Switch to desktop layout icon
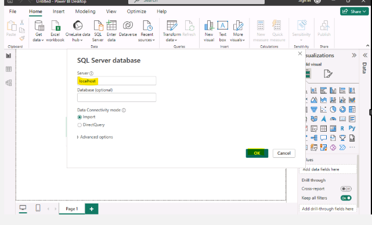The width and height of the screenshot is (372, 225). pyautogui.click(x=23, y=208)
